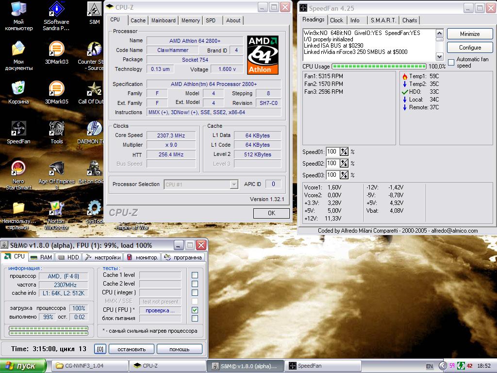Switch to the Mainboard tab in CPU-Z
This screenshot has height=373, width=497.
click(163, 20)
